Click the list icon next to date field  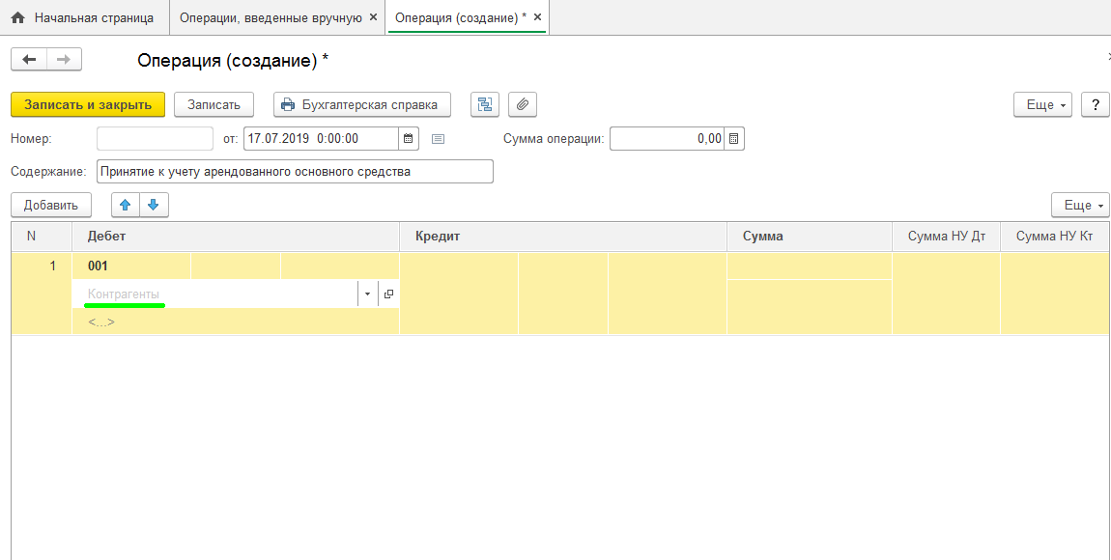pos(438,139)
